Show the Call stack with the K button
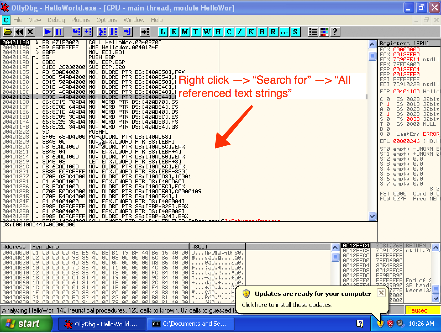The width and height of the screenshot is (441, 333). (x=251, y=32)
